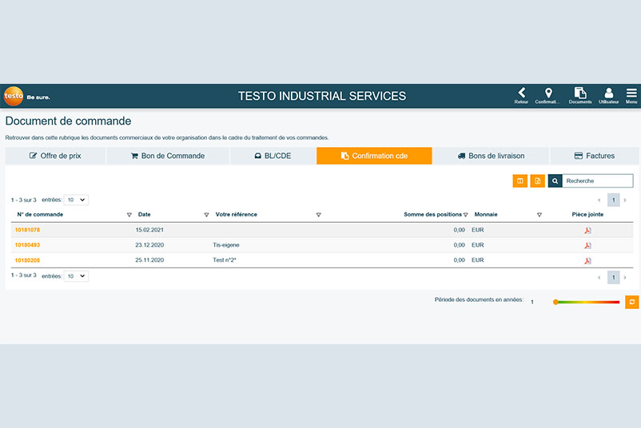
Task: Open PDF attachment for order 10180208
Action: click(587, 260)
